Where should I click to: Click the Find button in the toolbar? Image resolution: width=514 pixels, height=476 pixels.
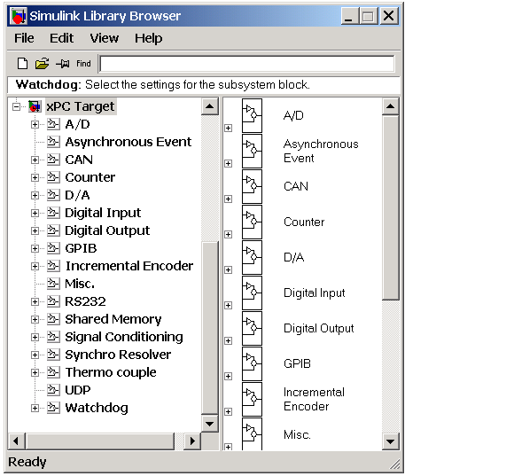83,63
